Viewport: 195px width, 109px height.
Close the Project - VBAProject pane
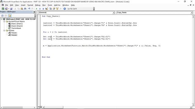34,12
